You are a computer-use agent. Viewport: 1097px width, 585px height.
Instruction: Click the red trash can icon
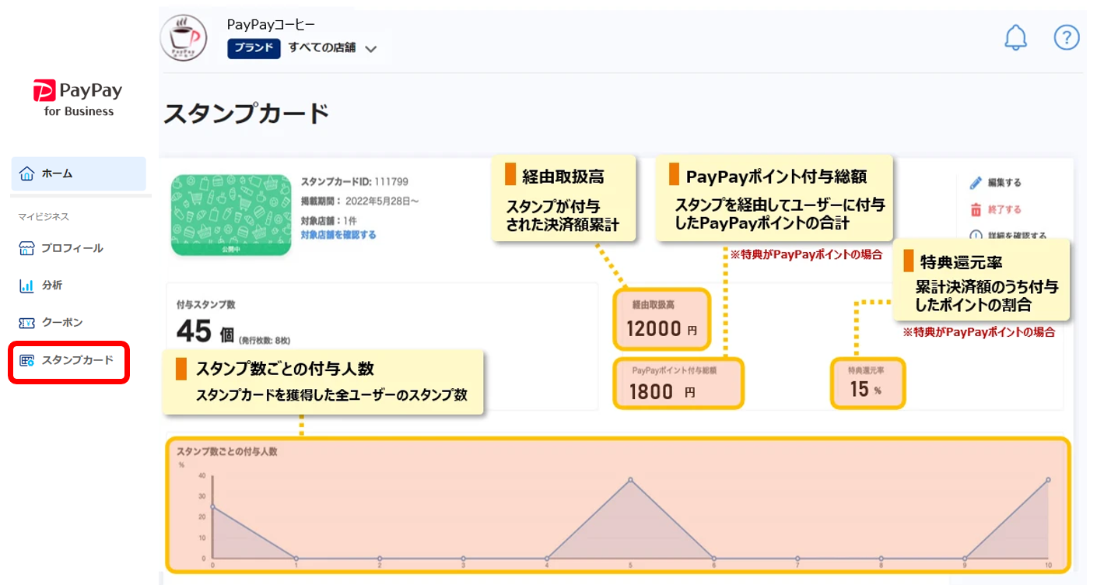pyautogui.click(x=976, y=210)
